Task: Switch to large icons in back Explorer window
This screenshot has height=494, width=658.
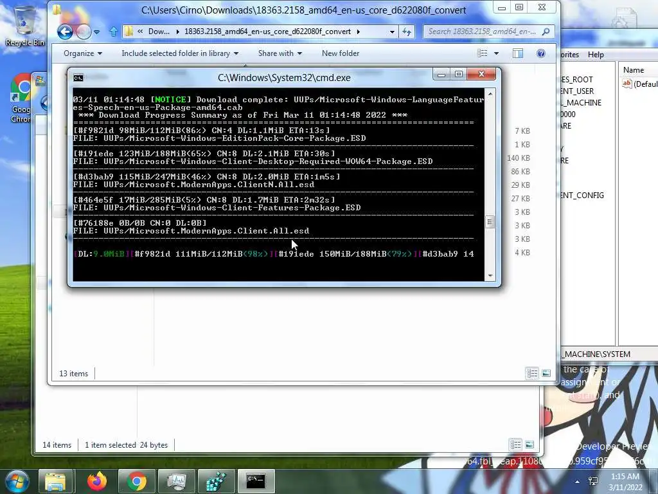Action: pyautogui.click(x=529, y=444)
